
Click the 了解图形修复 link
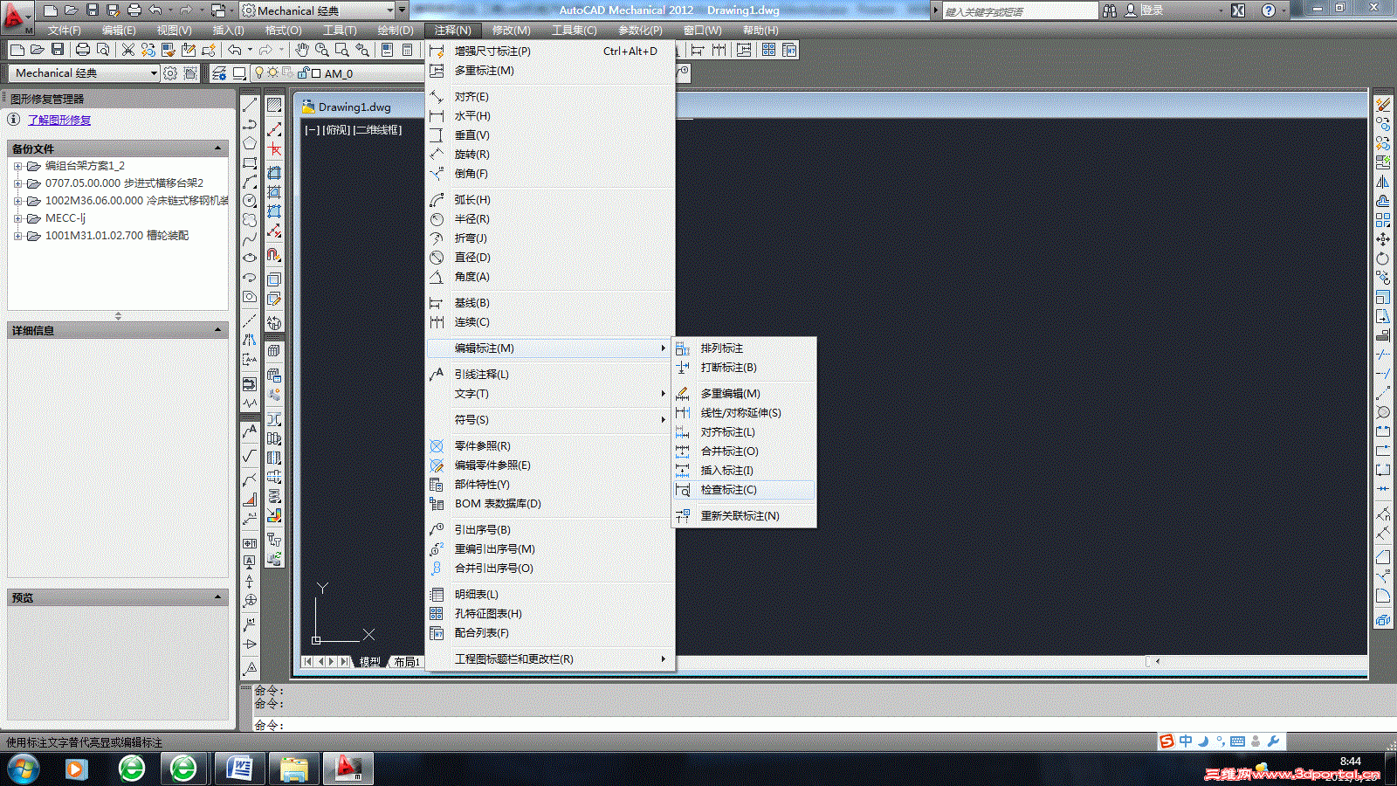(58, 120)
